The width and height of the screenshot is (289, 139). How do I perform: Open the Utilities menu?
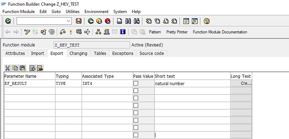point(73,12)
